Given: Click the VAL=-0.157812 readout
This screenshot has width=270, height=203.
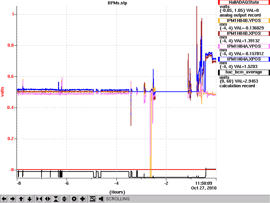Looking at the screenshot, I should coord(249,54).
